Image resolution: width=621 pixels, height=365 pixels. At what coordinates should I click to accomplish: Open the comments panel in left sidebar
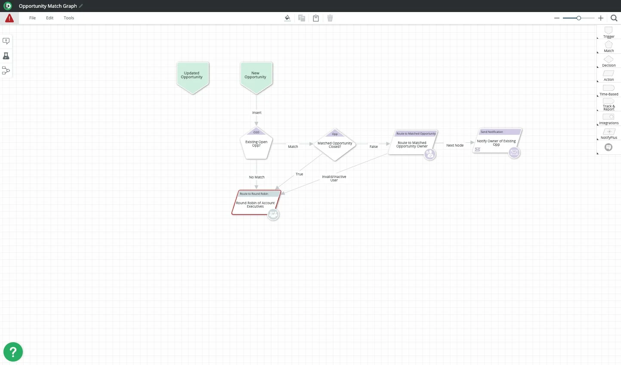pyautogui.click(x=6, y=41)
